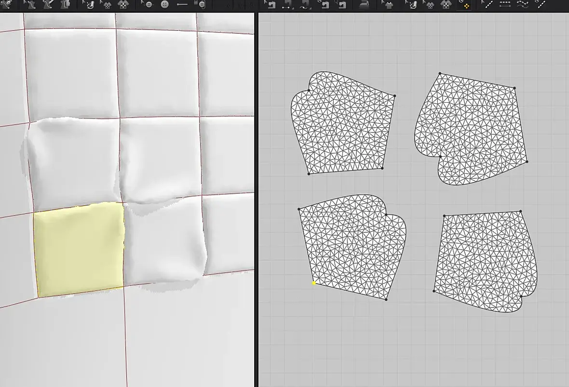Select the edit topstitch tool
Viewport: 569px width, 387px height.
tap(488, 4)
